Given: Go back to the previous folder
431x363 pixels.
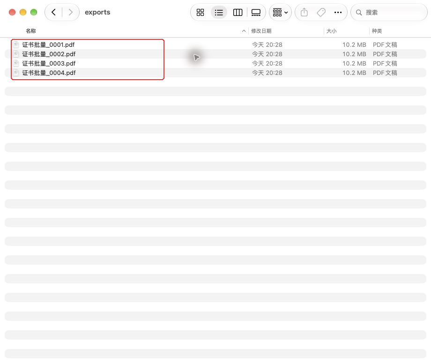Looking at the screenshot, I should 53,12.
